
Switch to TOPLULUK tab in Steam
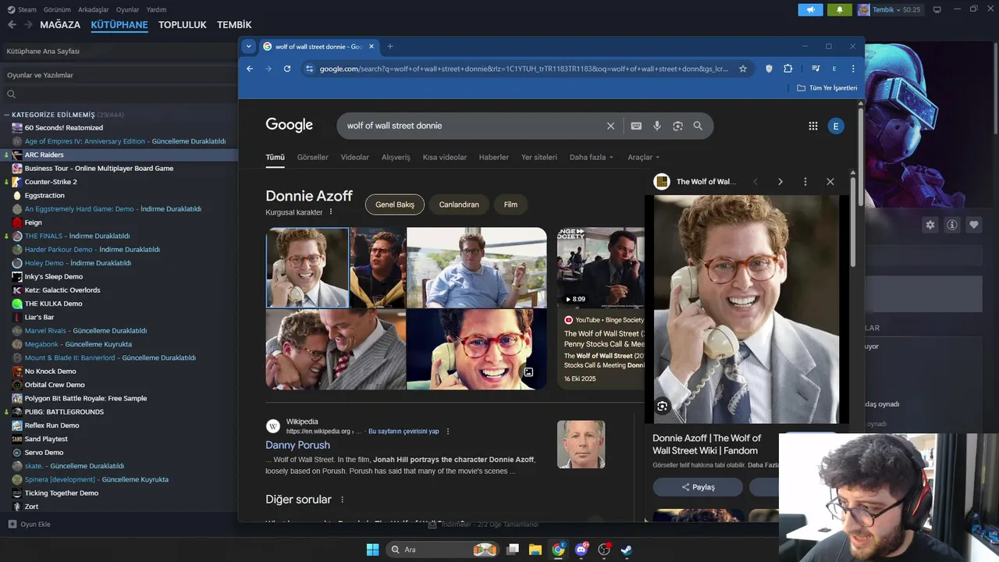point(182,25)
